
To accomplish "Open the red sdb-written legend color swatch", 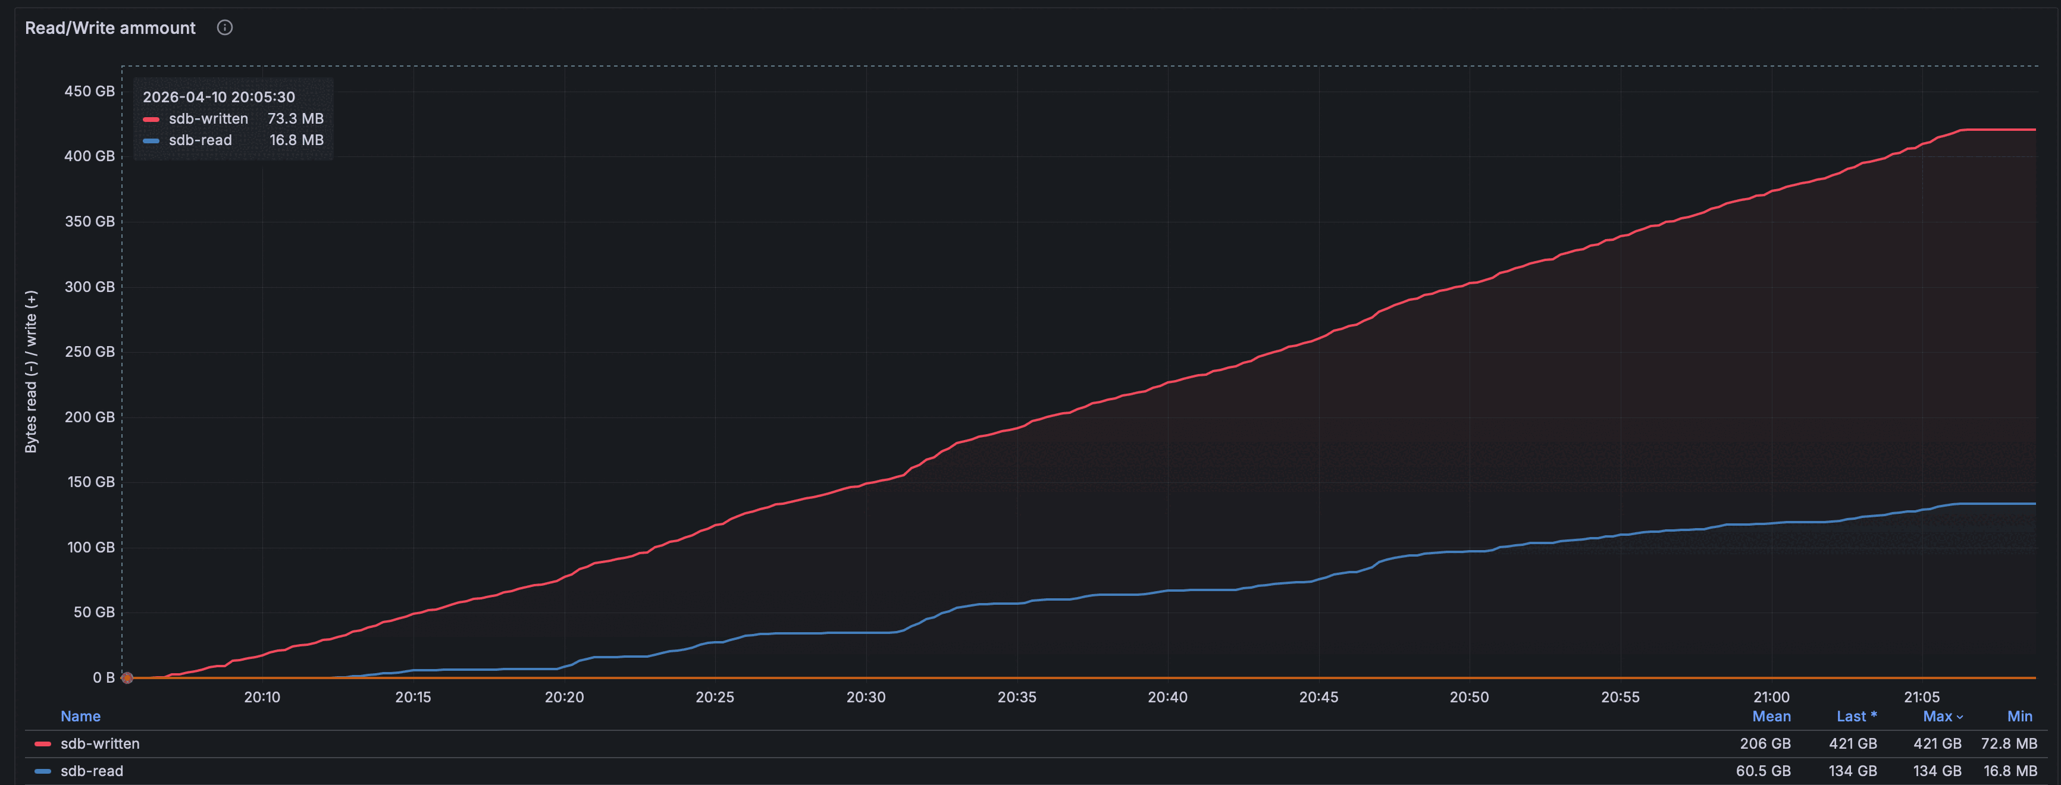I will tap(43, 743).
